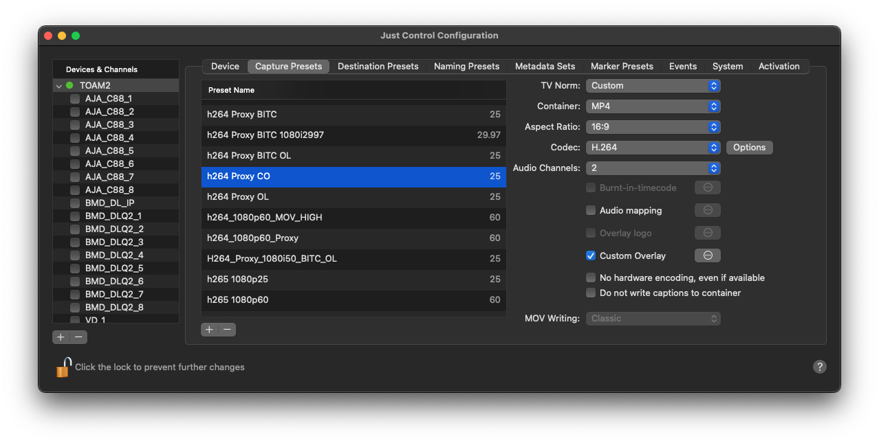Open Audio mapping settings ellipsis button
The height and width of the screenshot is (443, 879).
coord(708,210)
